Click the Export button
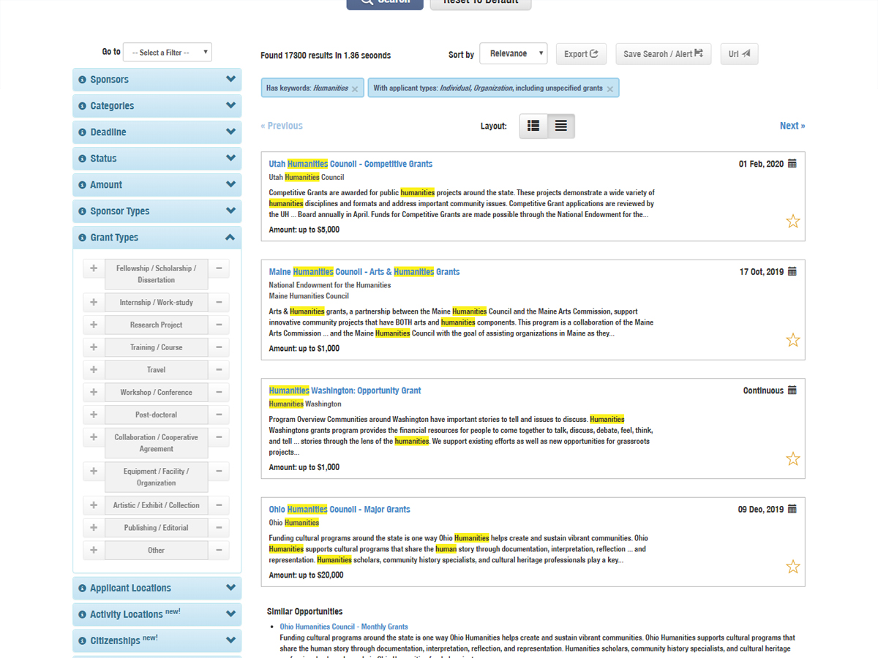 (581, 53)
